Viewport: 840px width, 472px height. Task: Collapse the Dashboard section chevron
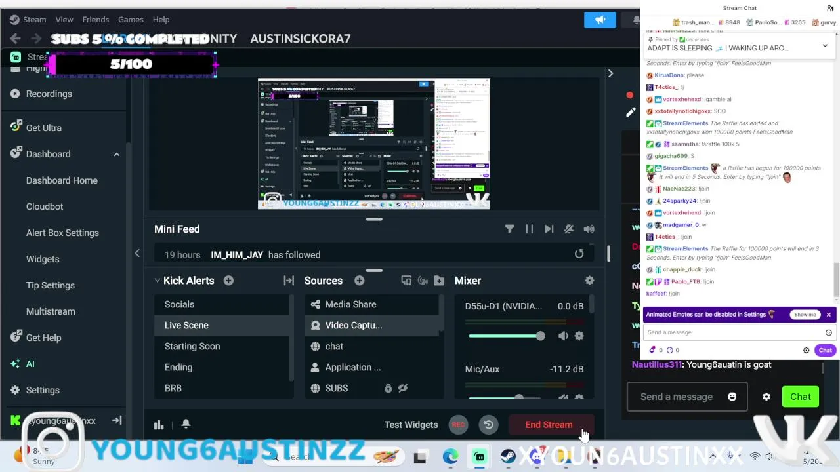[116, 154]
